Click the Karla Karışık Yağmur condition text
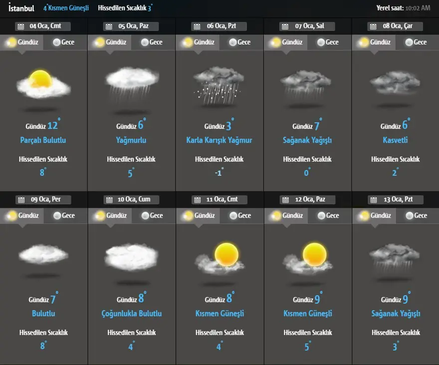Image resolution: width=439 pixels, height=365 pixels. (x=219, y=140)
